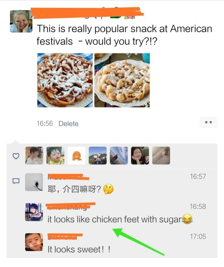
Task: Open the anime character avatar commenter profile
Action: point(34,212)
